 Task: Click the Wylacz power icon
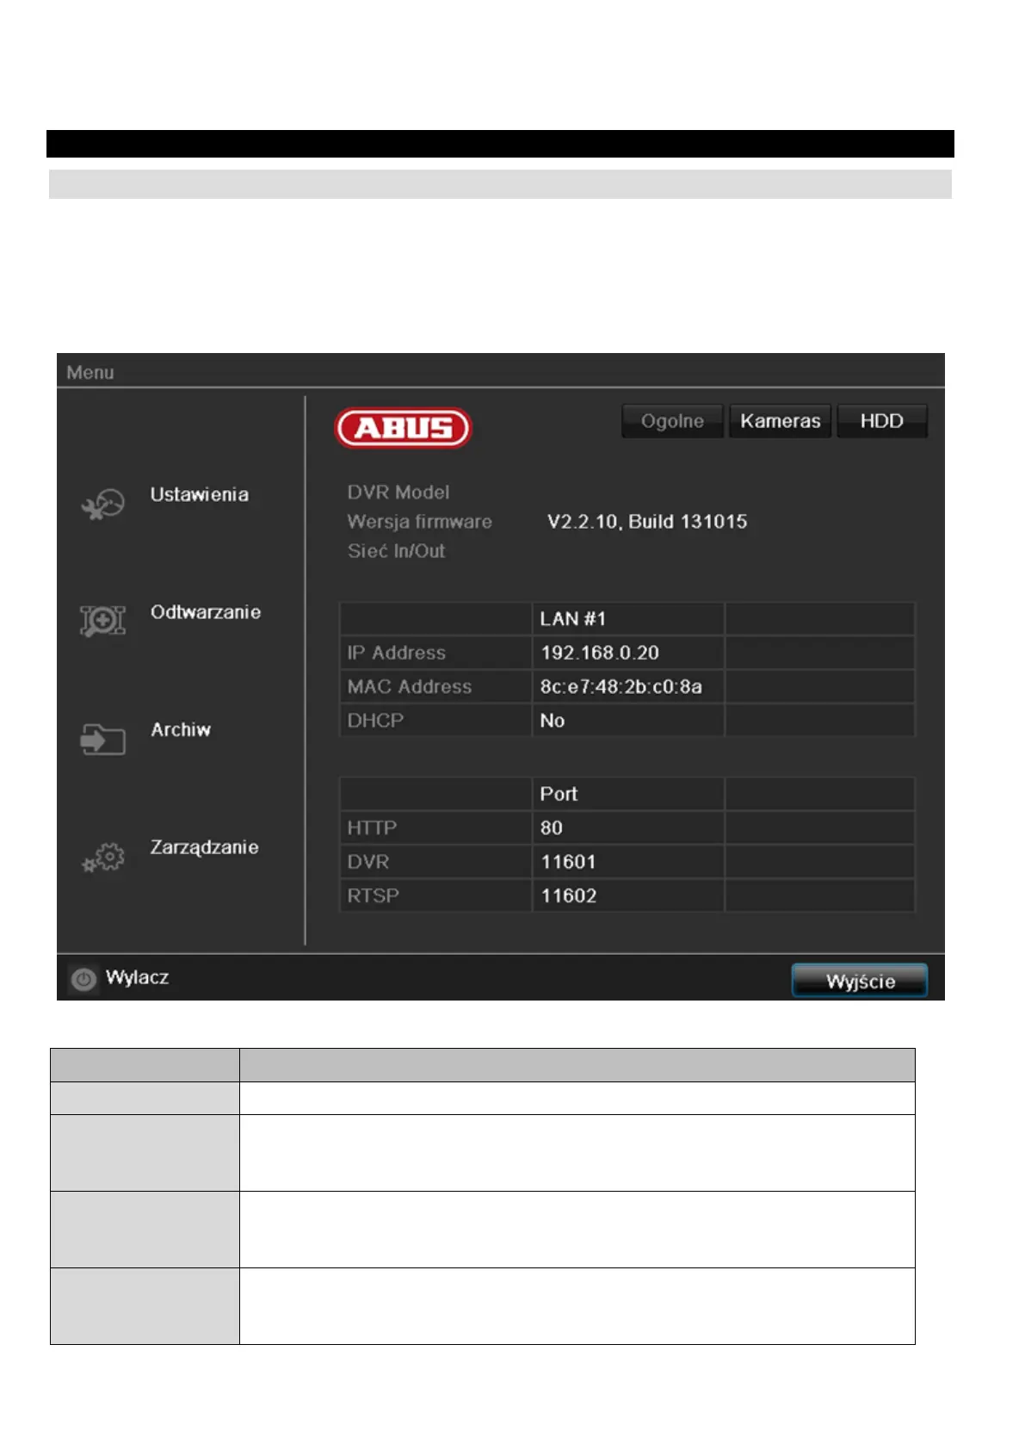pyautogui.click(x=83, y=980)
